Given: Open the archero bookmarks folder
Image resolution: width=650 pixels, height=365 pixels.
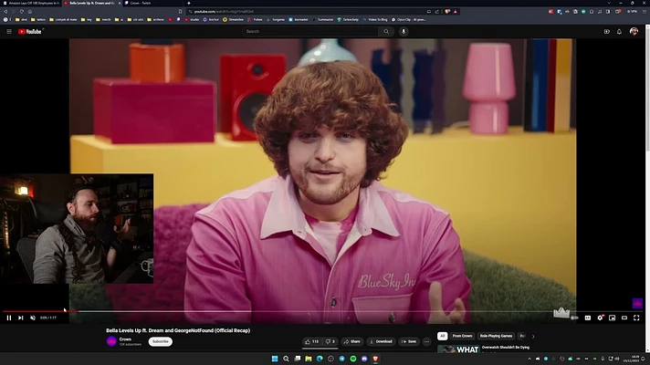Looking at the screenshot, I should [155, 19].
